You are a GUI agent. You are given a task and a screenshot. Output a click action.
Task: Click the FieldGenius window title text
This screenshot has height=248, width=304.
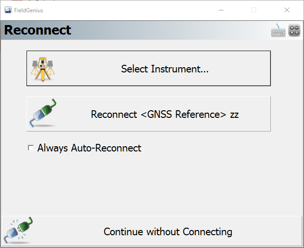(x=28, y=10)
